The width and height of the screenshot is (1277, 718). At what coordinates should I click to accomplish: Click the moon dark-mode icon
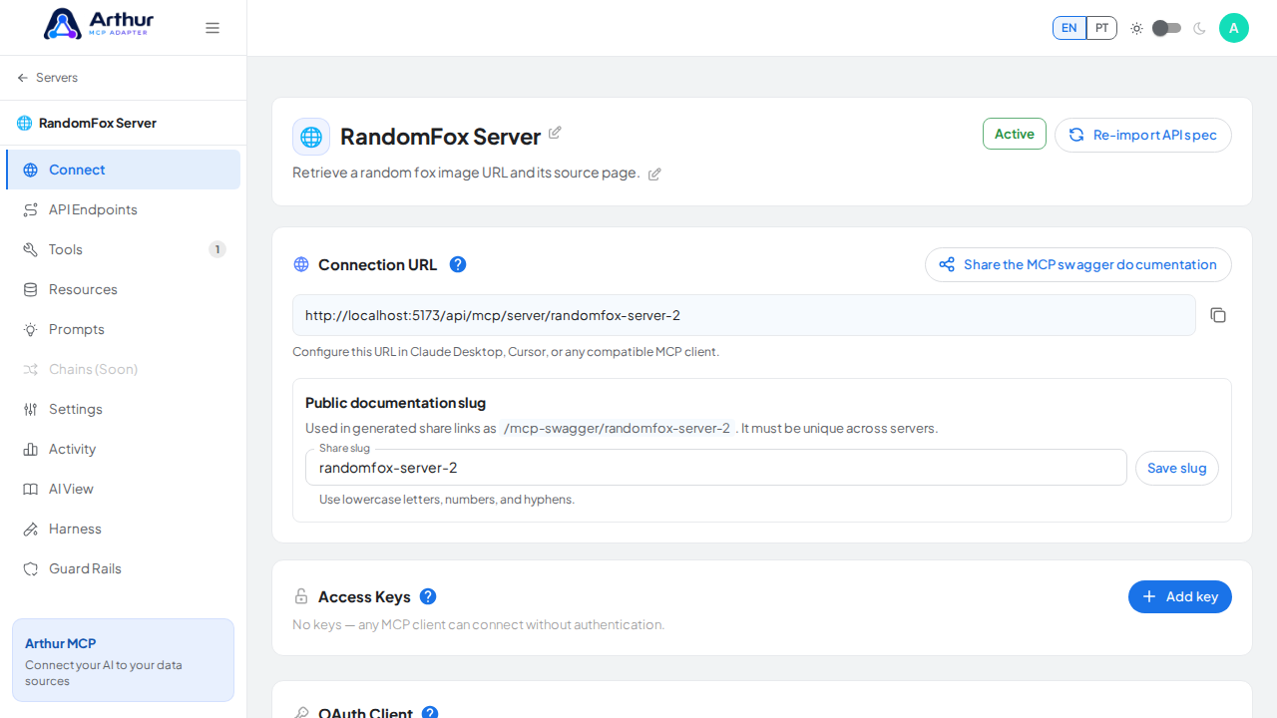1199,28
